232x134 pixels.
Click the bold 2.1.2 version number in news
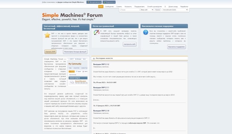[x=170, y=72]
